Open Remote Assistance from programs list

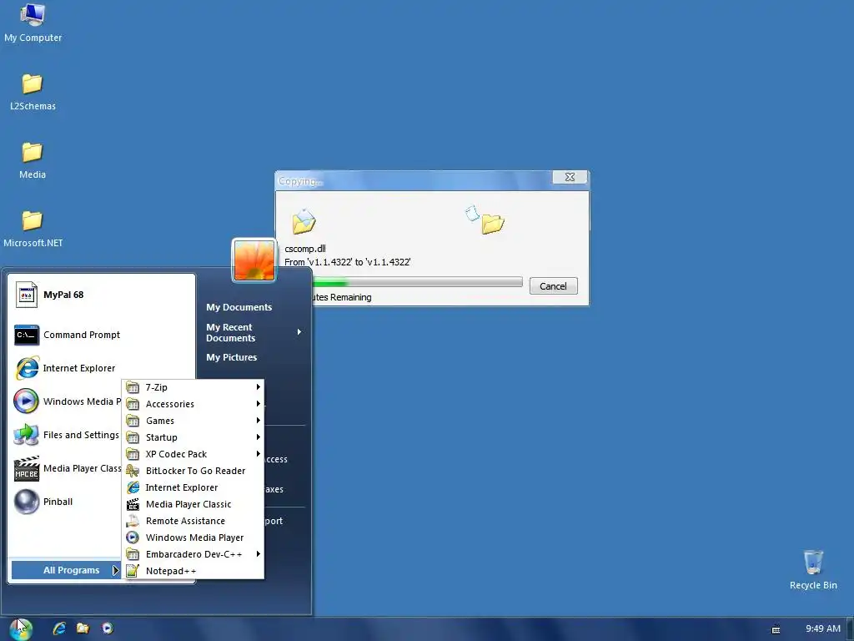pyautogui.click(x=193, y=521)
